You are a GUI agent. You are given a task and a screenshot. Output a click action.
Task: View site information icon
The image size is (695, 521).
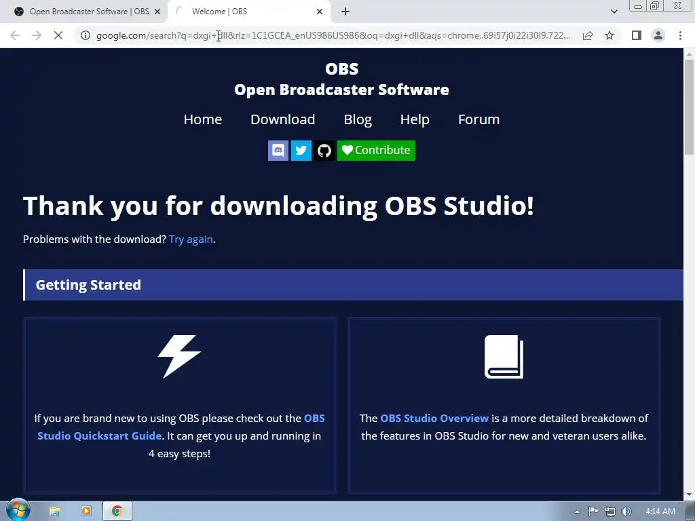(86, 35)
